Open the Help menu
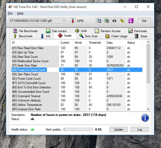This screenshot has width=161, height=148. [x=20, y=13]
